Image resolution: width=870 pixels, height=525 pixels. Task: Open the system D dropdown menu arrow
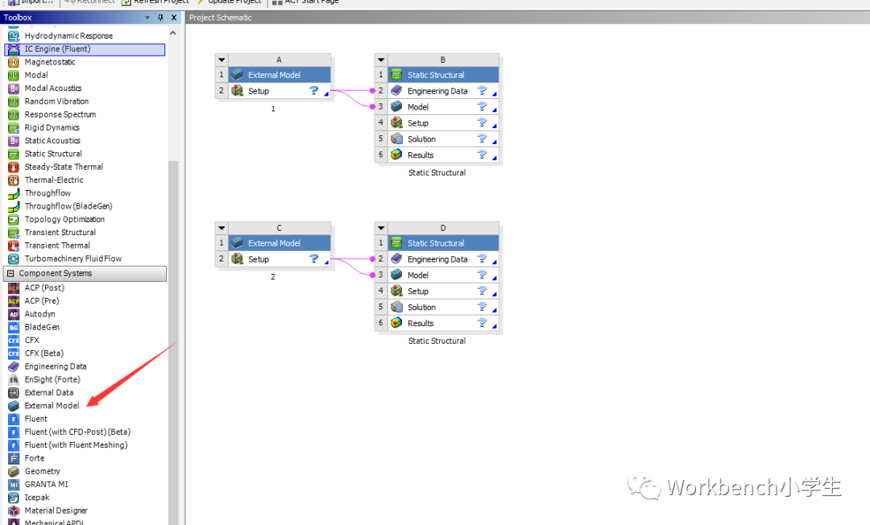[380, 228]
